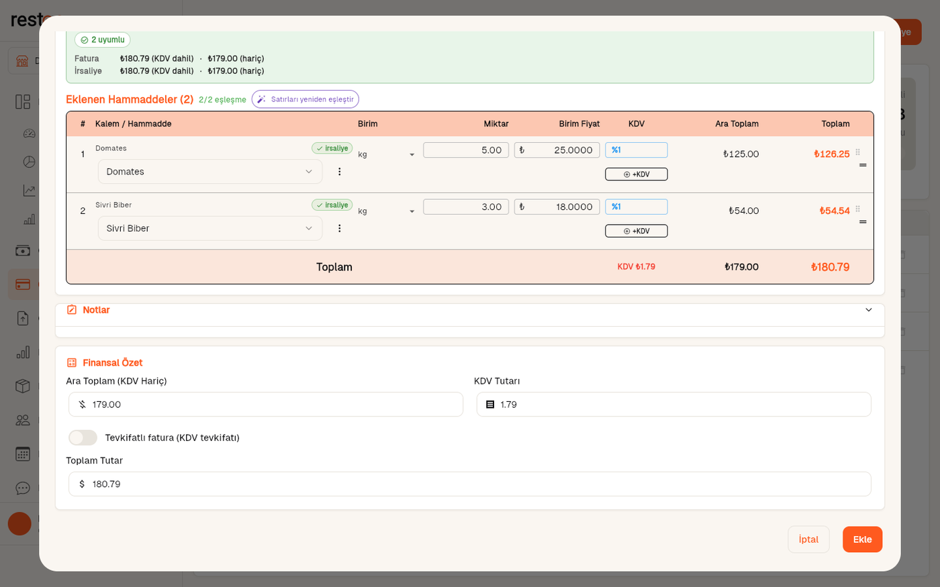Click the box package icon in background sidebar
Image resolution: width=940 pixels, height=587 pixels.
click(x=23, y=386)
